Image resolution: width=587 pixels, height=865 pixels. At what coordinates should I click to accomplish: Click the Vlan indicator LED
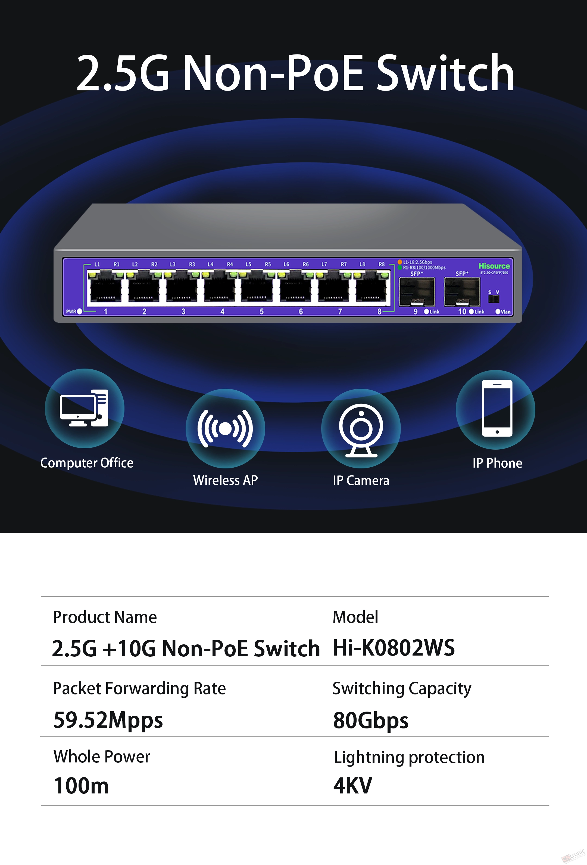pos(498,311)
